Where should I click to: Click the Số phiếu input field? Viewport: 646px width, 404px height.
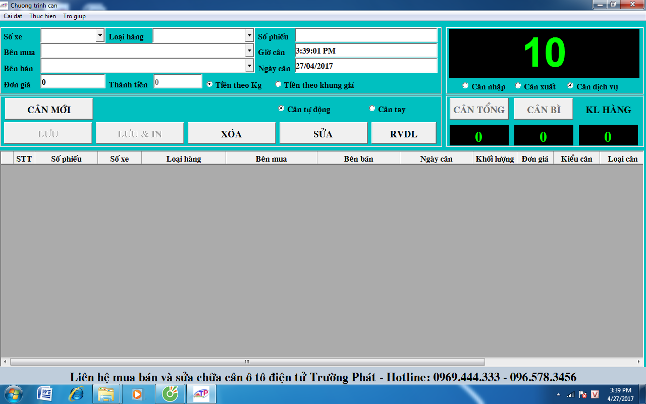tap(366, 35)
